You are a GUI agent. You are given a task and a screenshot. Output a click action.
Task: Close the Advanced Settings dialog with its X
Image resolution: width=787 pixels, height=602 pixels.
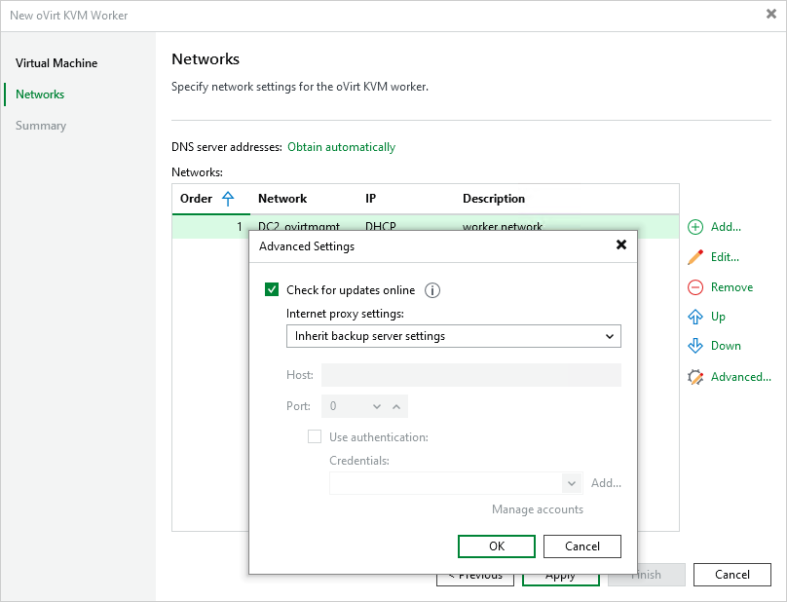point(621,245)
